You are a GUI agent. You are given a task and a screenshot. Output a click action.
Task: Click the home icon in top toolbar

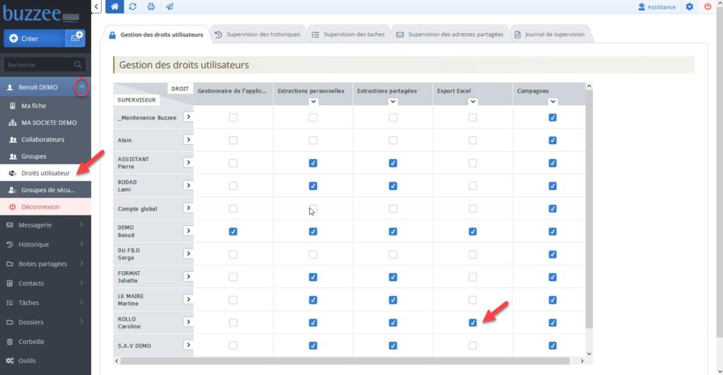click(x=114, y=6)
